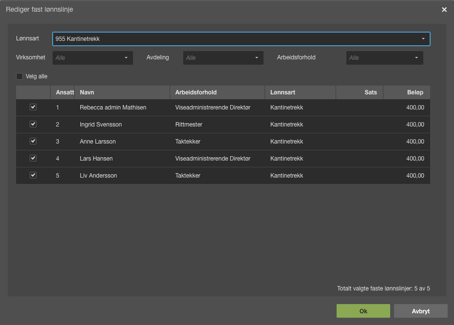Expand the Avdeling filter dropdown
Viewport: 454px width, 325px height.
click(223, 58)
